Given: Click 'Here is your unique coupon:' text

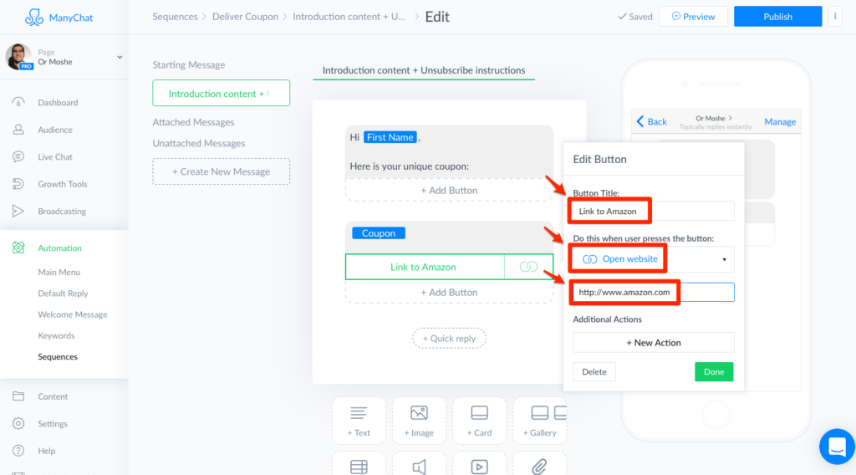Looking at the screenshot, I should click(x=410, y=166).
